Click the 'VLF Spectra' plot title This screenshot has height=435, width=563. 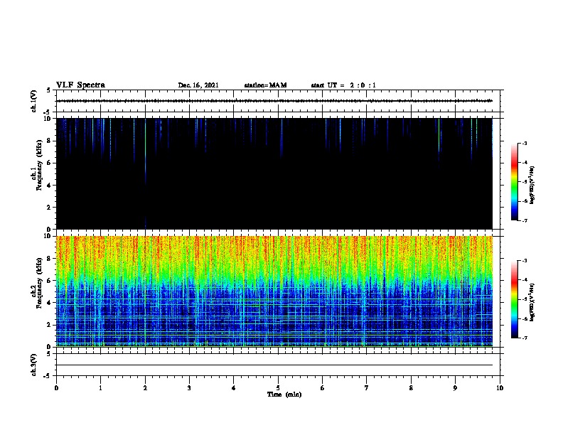[80, 85]
